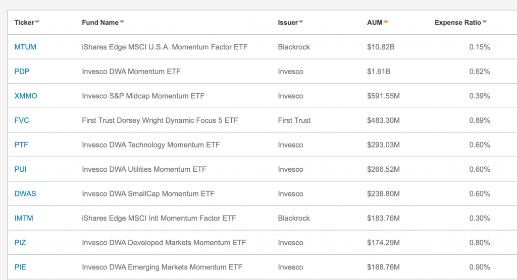Image resolution: width=517 pixels, height=280 pixels.
Task: Select Invesco DWA SmallCap Momentum ETF name
Action: (x=148, y=193)
